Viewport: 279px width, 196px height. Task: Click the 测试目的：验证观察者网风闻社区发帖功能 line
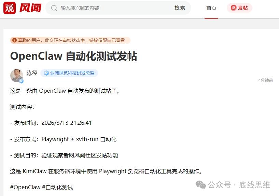click(x=64, y=155)
